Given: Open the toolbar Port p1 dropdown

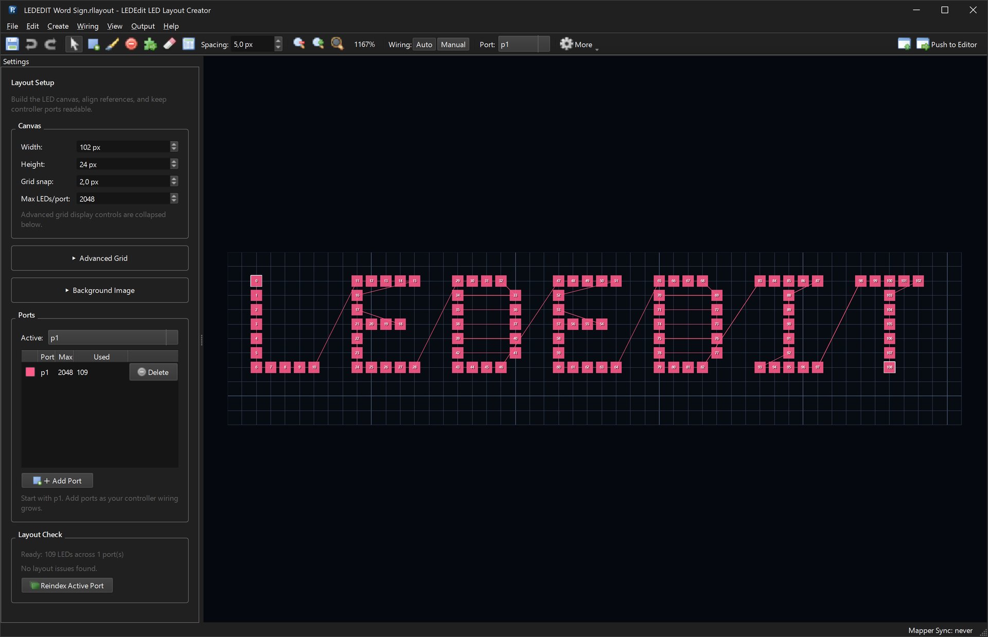Looking at the screenshot, I should coord(523,44).
